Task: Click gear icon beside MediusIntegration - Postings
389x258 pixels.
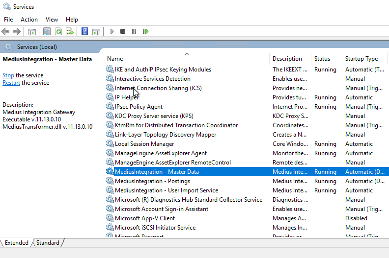Action: click(110, 181)
